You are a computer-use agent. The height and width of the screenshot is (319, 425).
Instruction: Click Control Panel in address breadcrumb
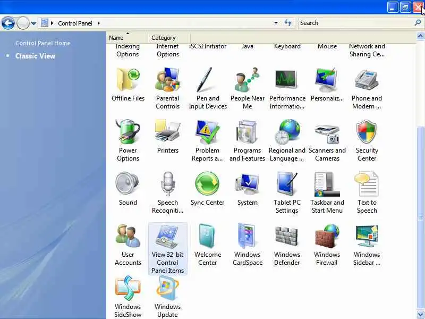pyautogui.click(x=75, y=23)
